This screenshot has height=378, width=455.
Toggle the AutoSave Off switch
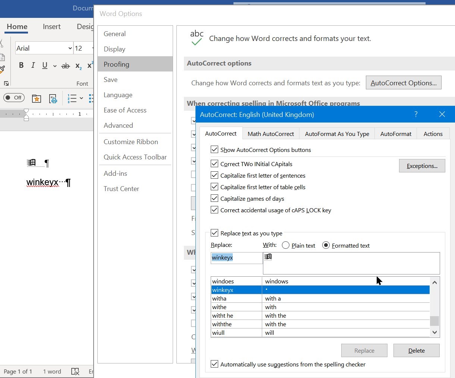[x=14, y=98]
